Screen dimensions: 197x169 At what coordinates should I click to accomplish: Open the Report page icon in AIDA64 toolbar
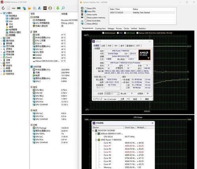click(x=8, y=8)
